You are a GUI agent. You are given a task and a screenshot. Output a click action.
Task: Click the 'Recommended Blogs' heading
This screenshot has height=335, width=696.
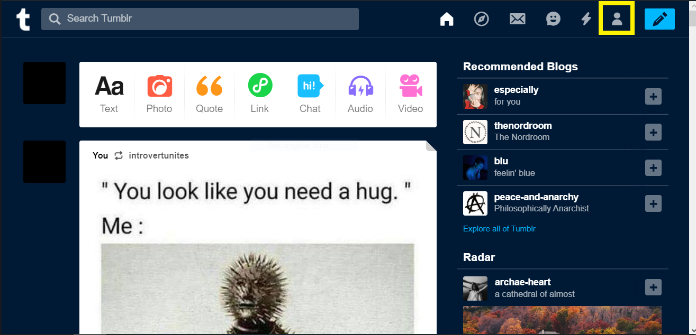(x=520, y=67)
